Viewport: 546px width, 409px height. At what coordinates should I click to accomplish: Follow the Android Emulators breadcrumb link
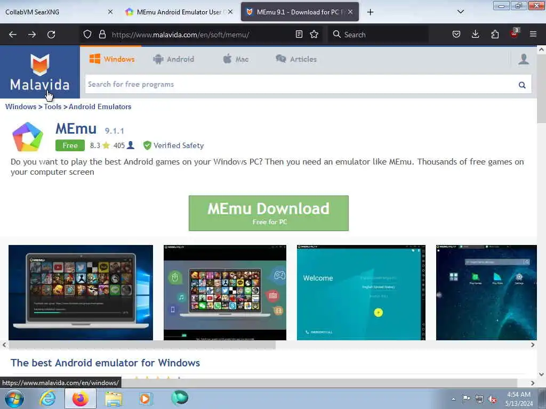pos(100,107)
